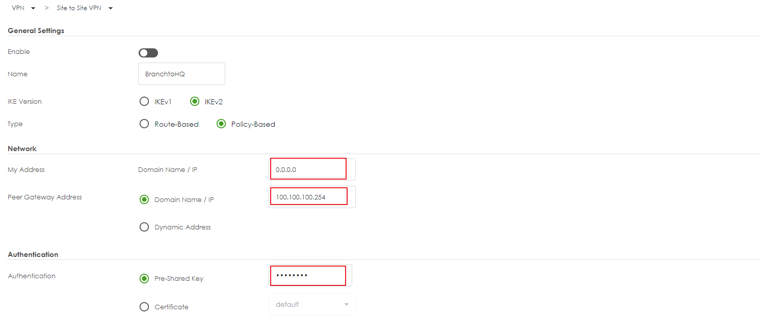Viewport: 760px width, 320px height.
Task: Click the VPN breadcrumb menu item
Action: (x=18, y=8)
